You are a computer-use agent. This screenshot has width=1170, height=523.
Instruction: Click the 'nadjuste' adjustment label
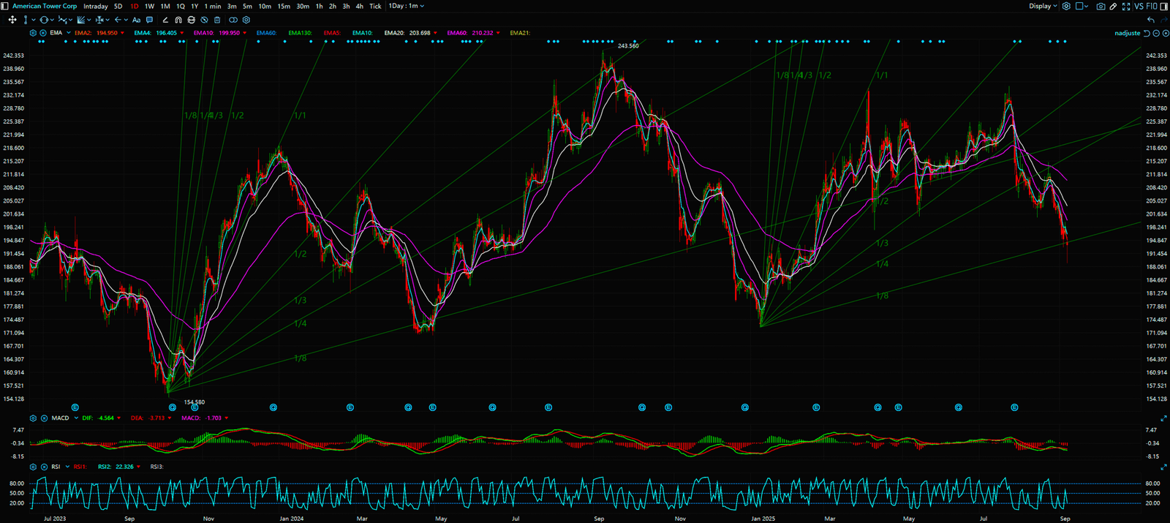point(1127,33)
